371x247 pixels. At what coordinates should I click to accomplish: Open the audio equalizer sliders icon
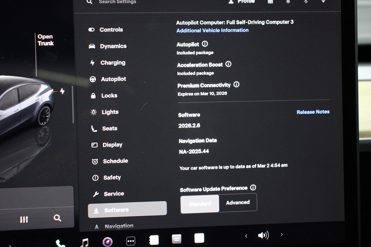24,219
